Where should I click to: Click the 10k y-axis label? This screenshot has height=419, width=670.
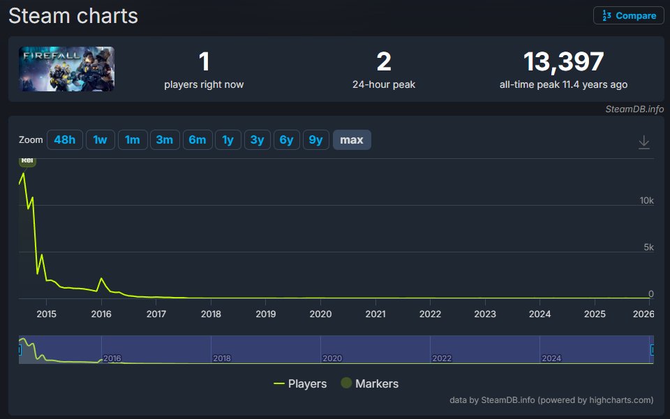point(646,201)
